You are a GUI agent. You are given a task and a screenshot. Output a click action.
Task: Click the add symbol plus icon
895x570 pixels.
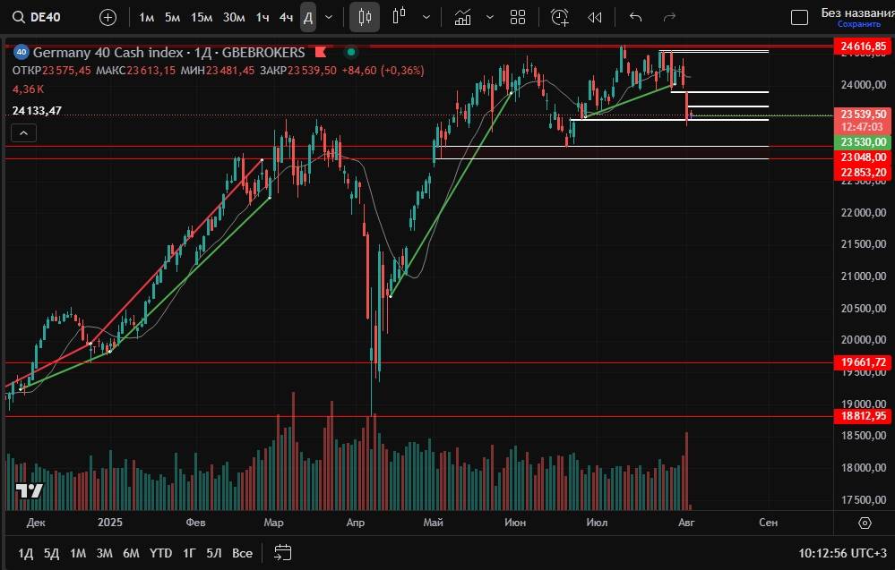click(108, 17)
